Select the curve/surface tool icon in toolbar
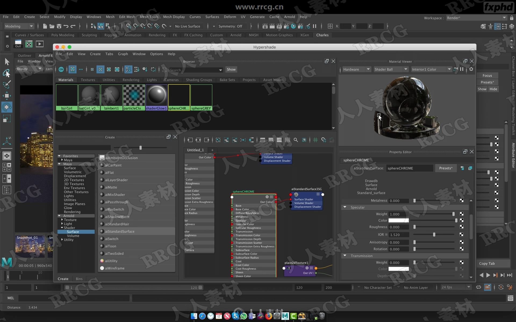 point(30,35)
